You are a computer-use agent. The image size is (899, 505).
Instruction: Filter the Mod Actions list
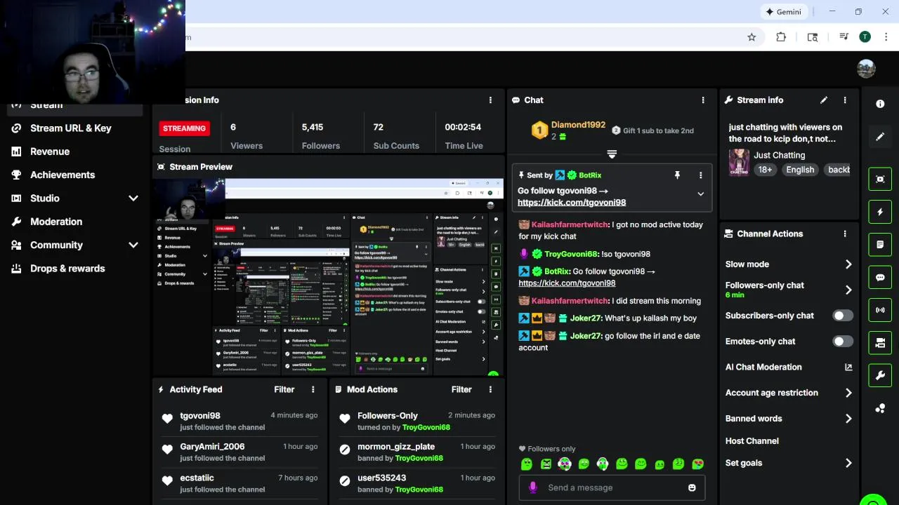(x=461, y=389)
